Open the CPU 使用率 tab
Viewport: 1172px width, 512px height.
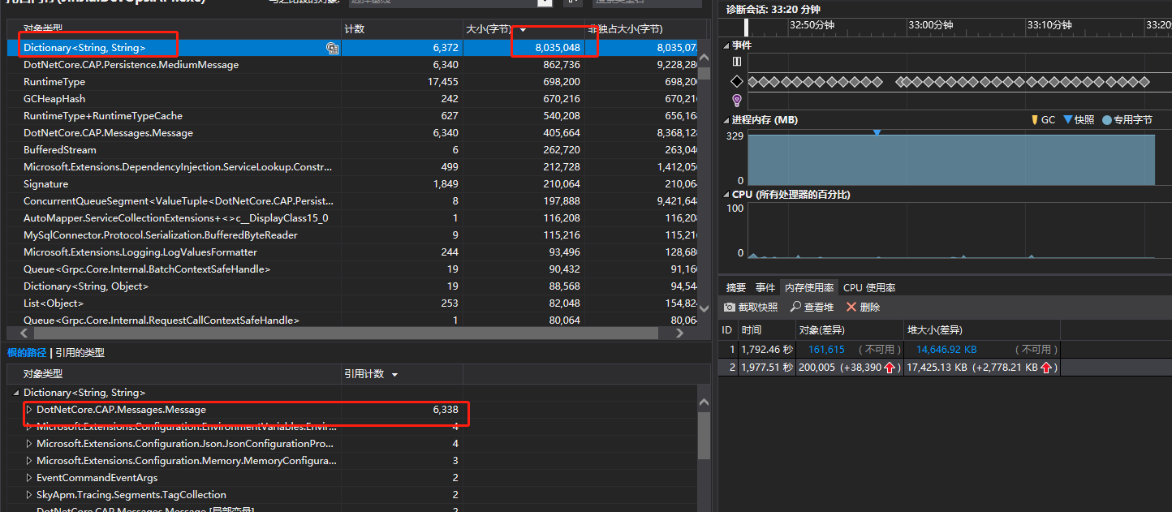click(x=869, y=288)
